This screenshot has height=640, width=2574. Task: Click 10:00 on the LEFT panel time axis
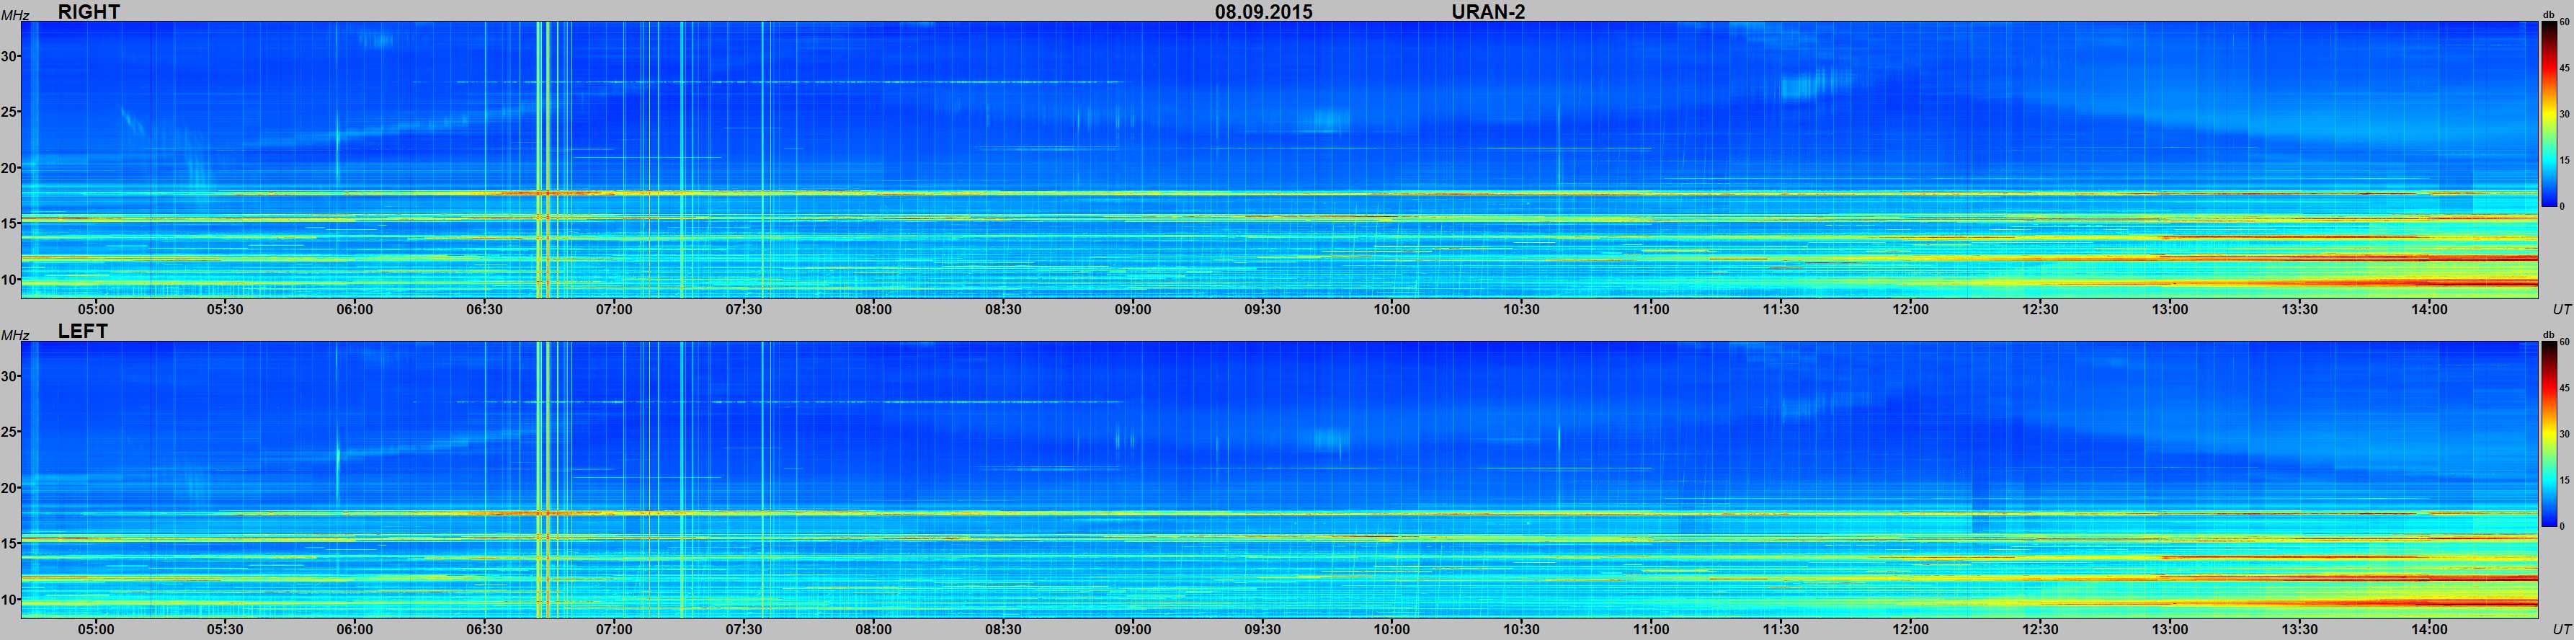pyautogui.click(x=1392, y=629)
